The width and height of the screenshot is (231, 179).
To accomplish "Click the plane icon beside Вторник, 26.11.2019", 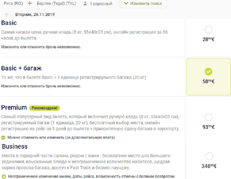I will (7, 14).
